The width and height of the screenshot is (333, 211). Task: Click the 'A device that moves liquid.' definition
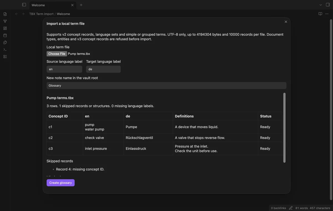tap(196, 127)
